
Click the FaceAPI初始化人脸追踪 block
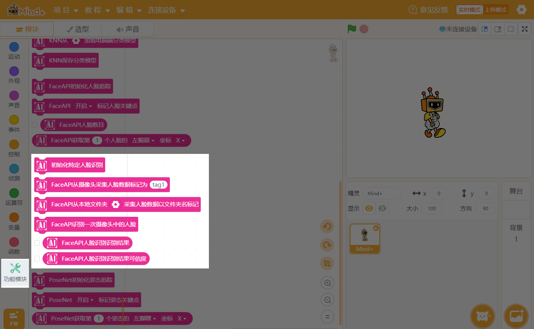(72, 86)
